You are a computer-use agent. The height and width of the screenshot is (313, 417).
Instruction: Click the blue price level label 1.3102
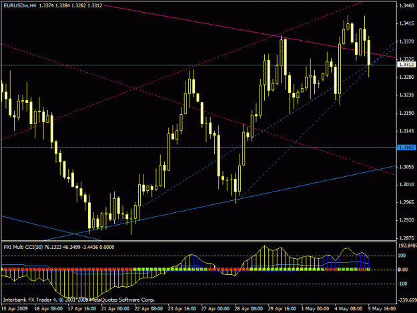pos(406,147)
